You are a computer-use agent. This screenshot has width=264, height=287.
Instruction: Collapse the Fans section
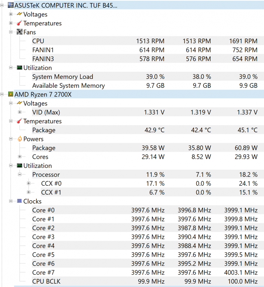coord(11,32)
